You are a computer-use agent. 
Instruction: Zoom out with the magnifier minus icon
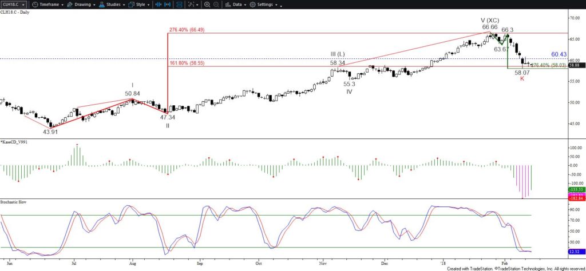[x=216, y=5]
